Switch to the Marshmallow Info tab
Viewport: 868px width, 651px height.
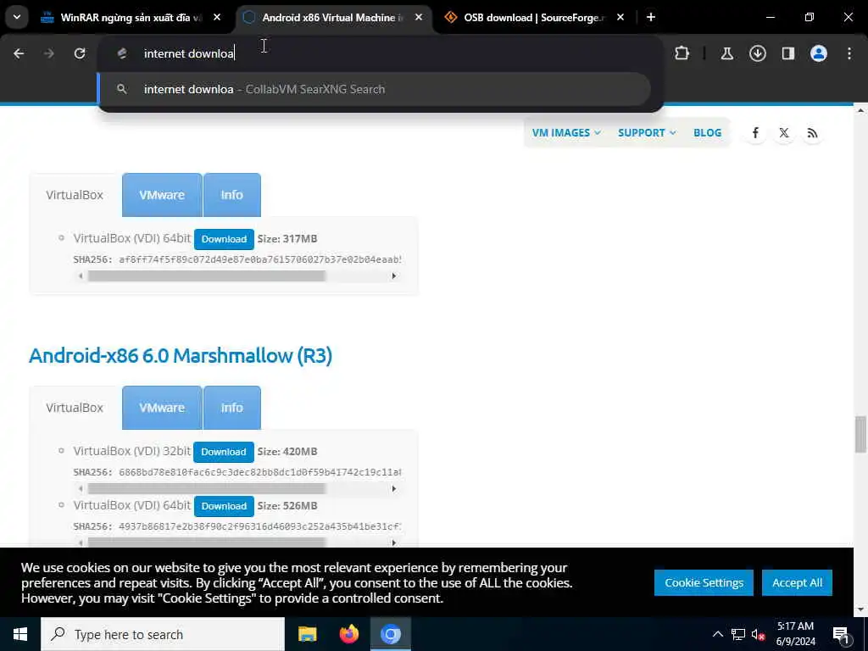click(x=232, y=408)
